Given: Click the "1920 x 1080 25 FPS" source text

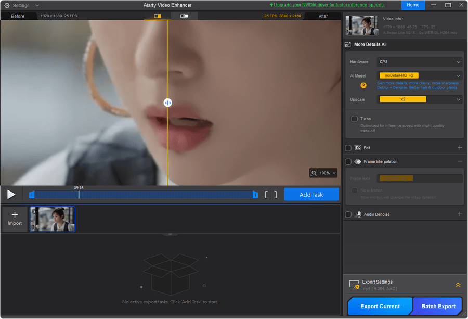Looking at the screenshot, I should 59,16.
